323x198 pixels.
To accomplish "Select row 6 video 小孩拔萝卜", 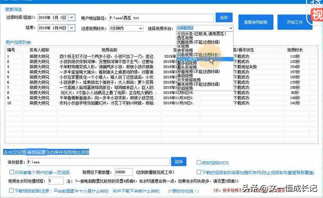I will coord(107,82).
